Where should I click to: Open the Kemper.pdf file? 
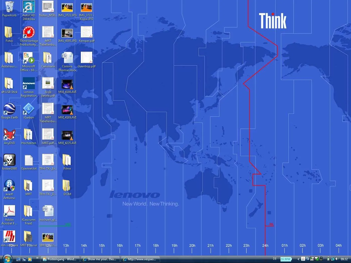pyautogui.click(x=86, y=33)
